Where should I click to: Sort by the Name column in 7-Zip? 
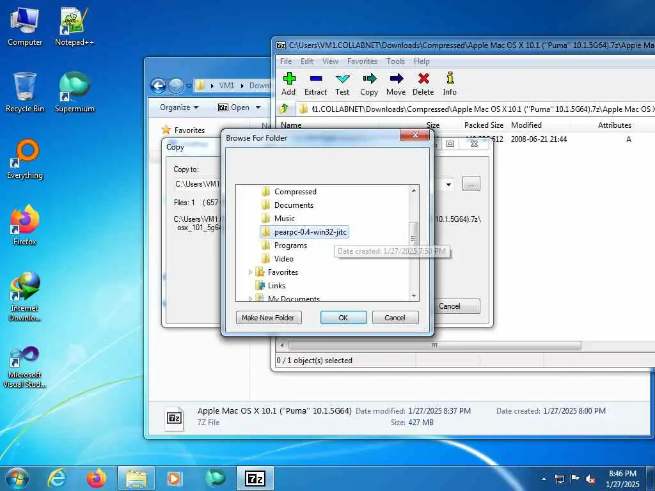click(291, 125)
